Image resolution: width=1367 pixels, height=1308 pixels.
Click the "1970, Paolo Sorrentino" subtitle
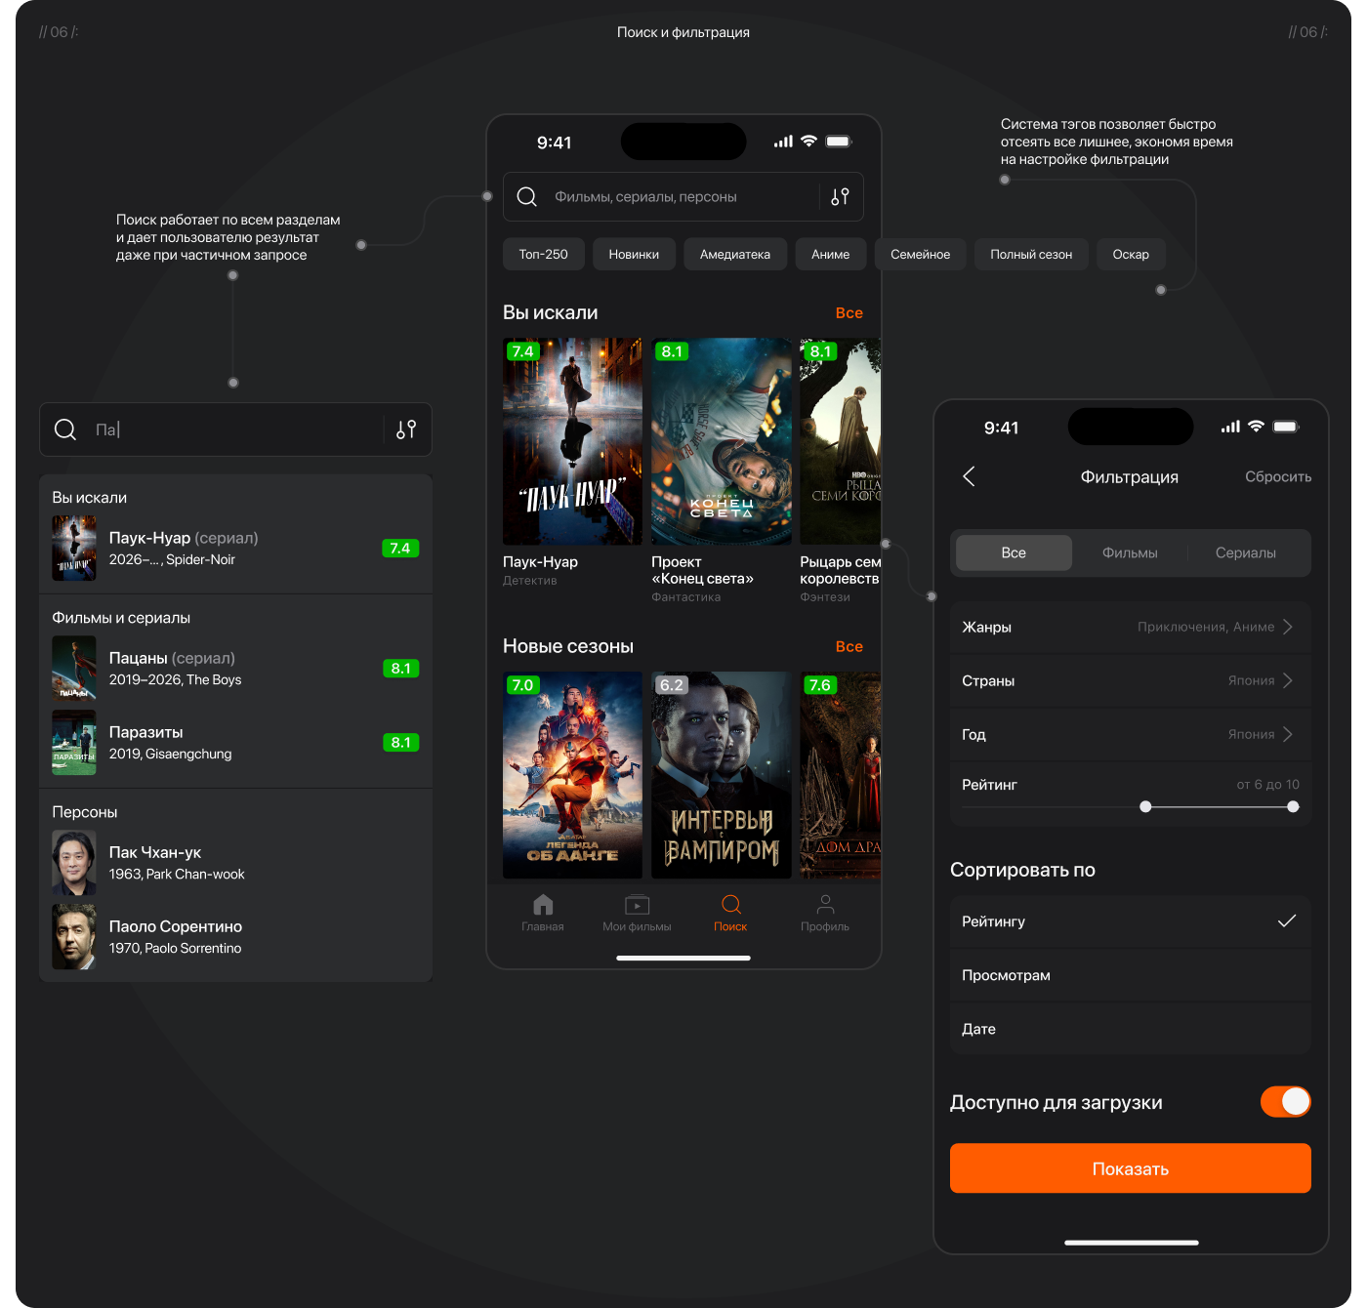click(176, 949)
